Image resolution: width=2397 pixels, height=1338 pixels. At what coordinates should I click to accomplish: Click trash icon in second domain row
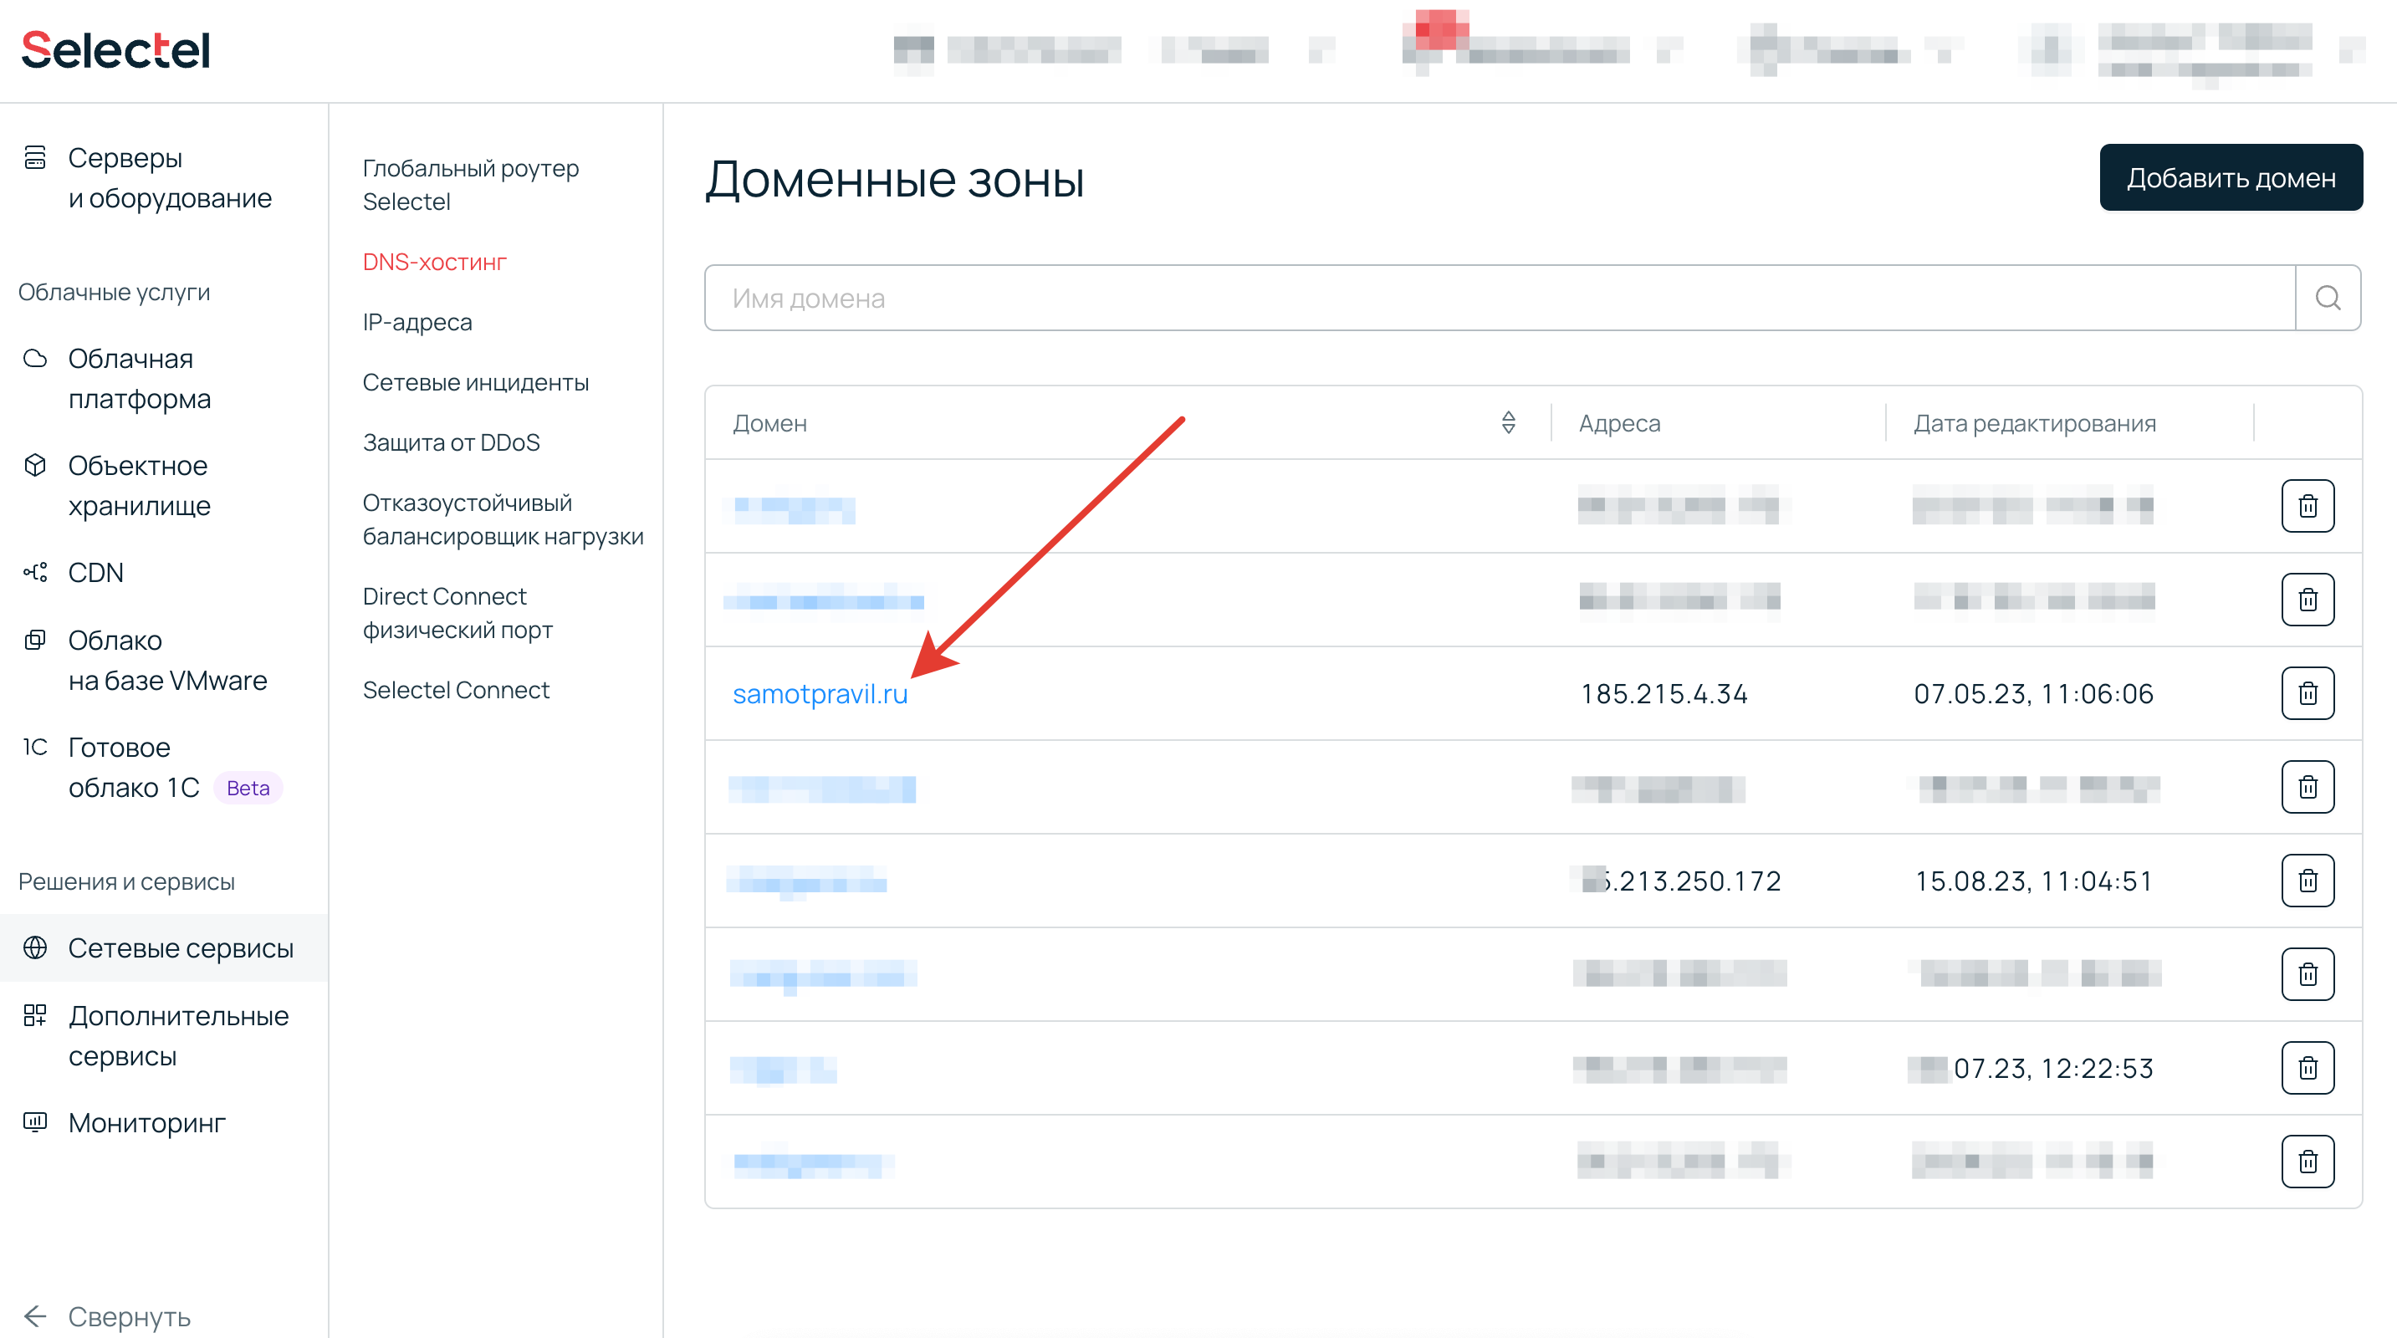pos(2308,600)
